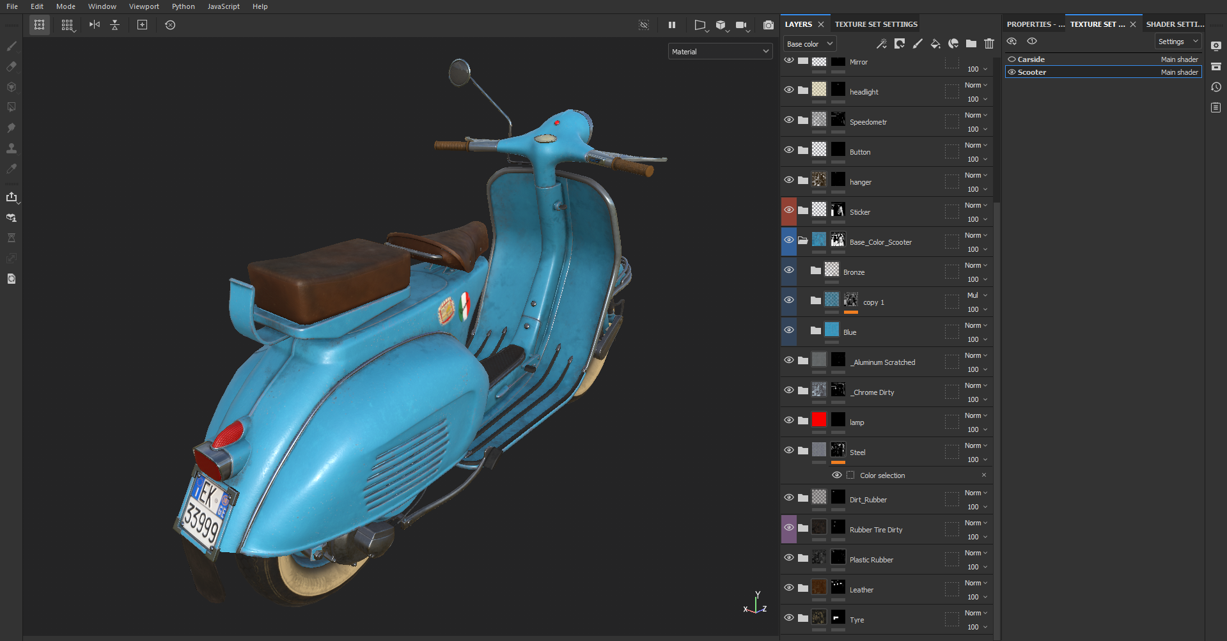Switch to the Shader Settings tab
This screenshot has width=1227, height=641.
1175,24
